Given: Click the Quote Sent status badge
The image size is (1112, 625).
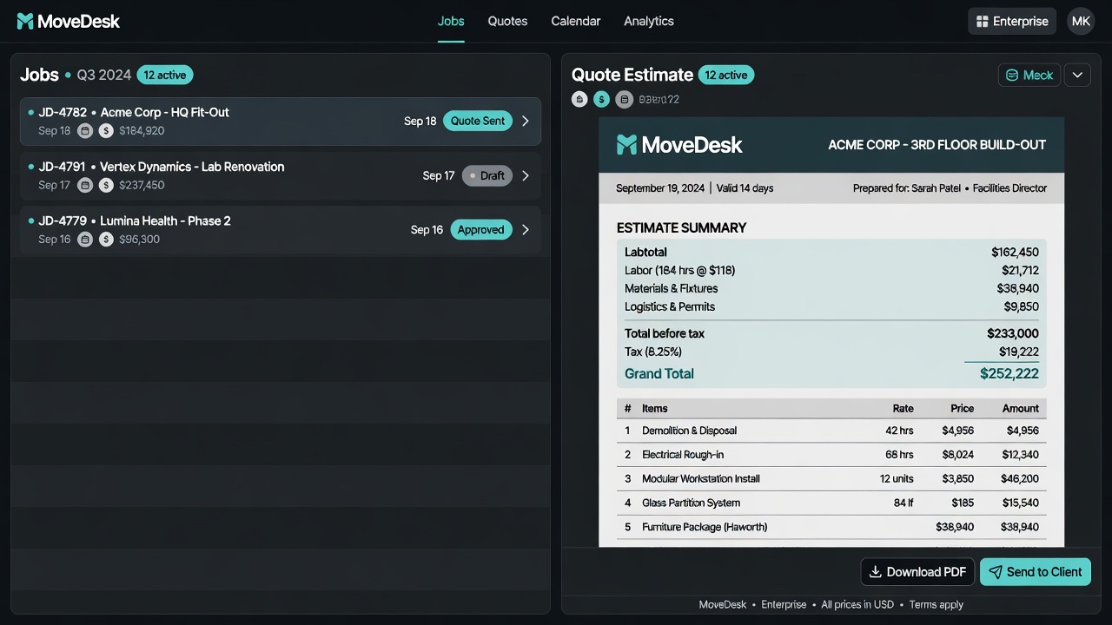Looking at the screenshot, I should [x=478, y=121].
